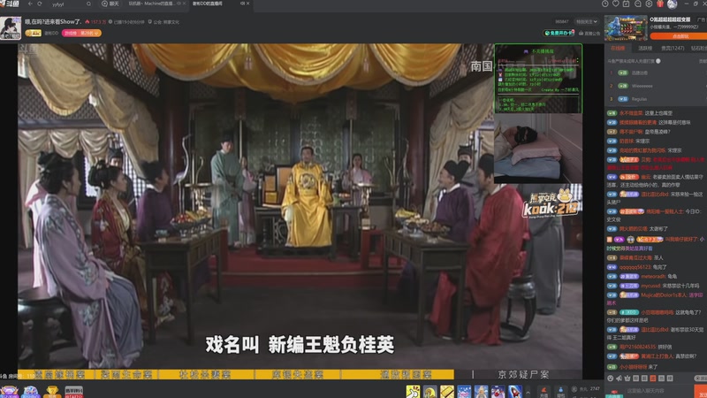Viewport: 707px width, 398px height.
Task: Open the followed heart icon
Action: (x=615, y=4)
